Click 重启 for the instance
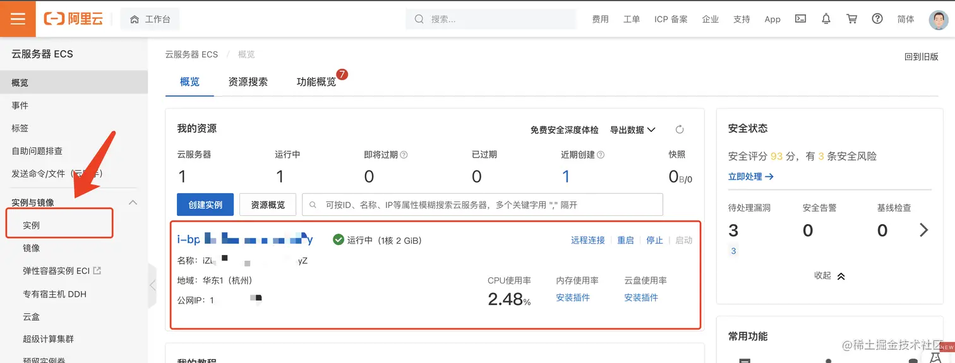Viewport: 955px width, 363px height. click(x=625, y=240)
